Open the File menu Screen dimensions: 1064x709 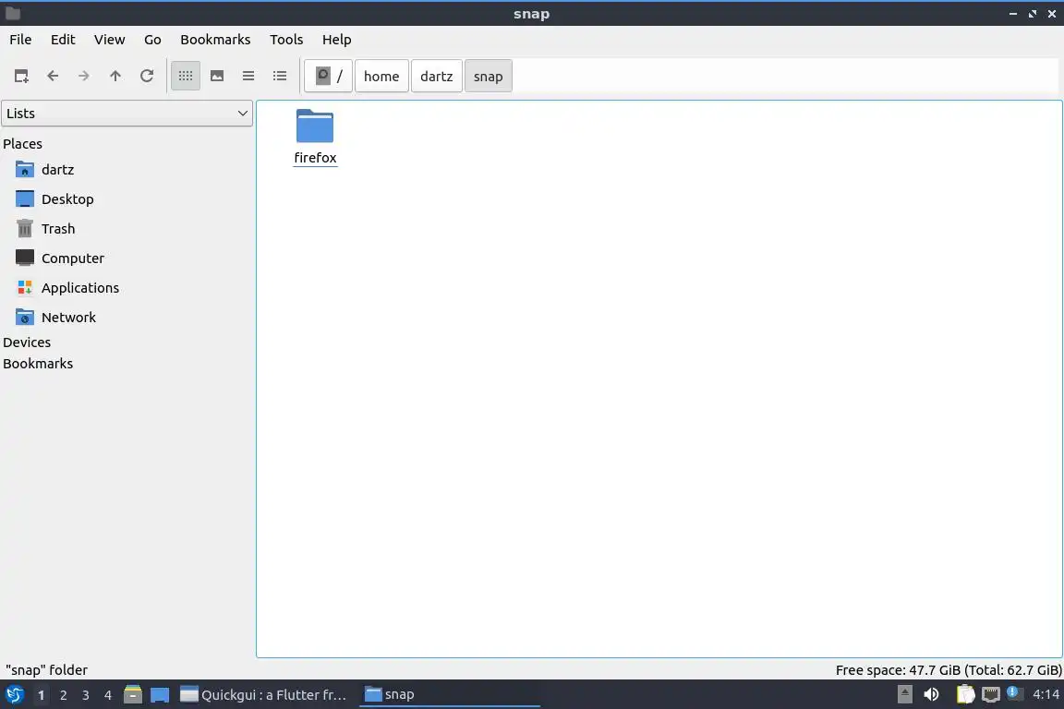tap(20, 40)
